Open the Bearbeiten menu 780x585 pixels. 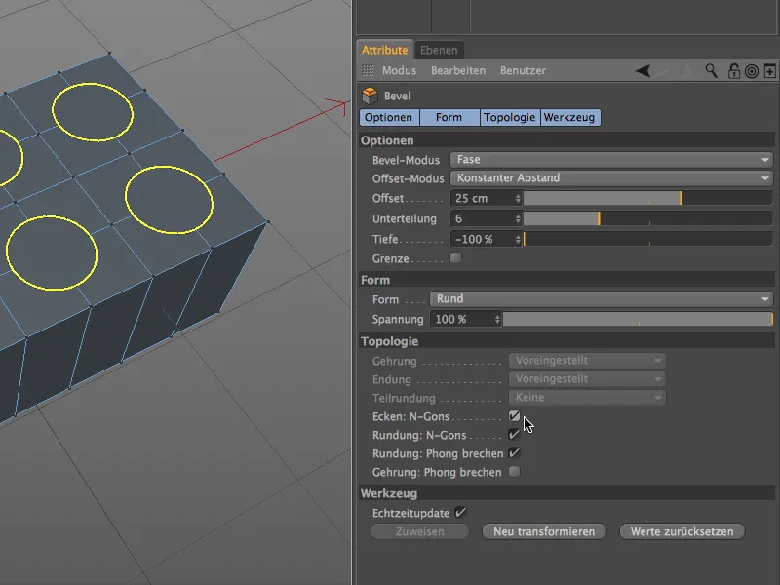(458, 70)
